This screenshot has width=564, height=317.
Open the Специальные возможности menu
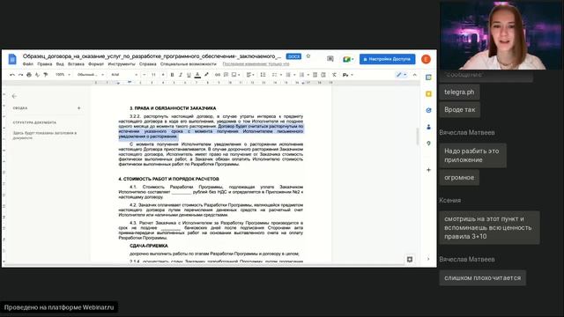tap(188, 64)
